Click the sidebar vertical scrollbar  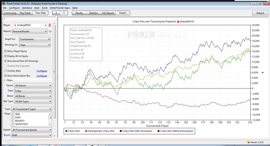[54, 72]
